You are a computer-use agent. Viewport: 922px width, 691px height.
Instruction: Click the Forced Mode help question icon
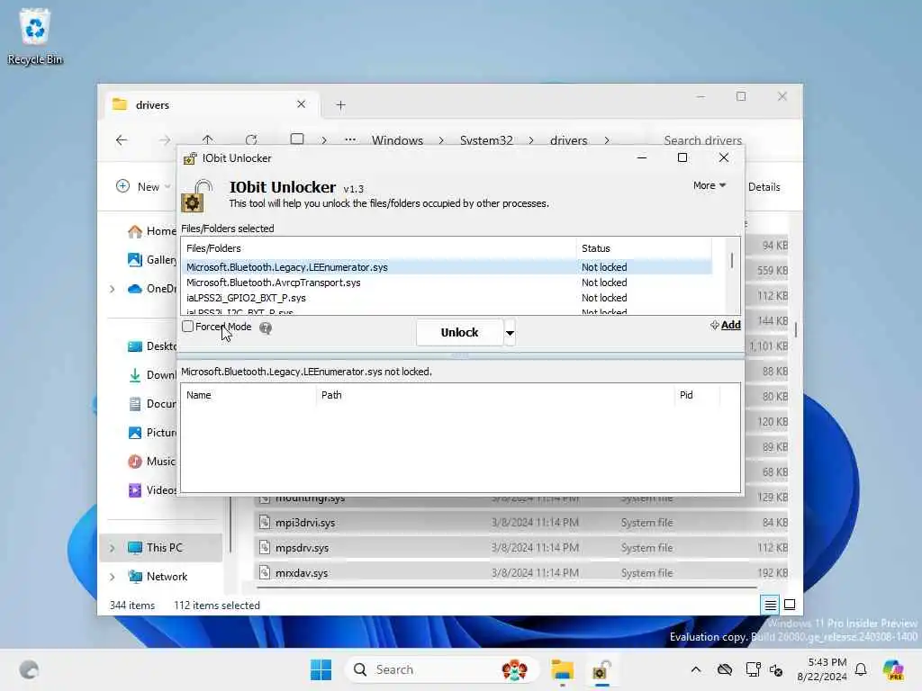tap(266, 328)
